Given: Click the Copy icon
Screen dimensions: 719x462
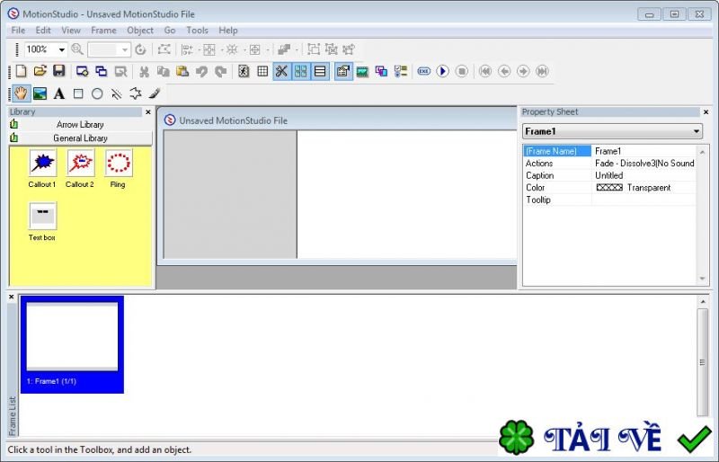Looking at the screenshot, I should [164, 71].
